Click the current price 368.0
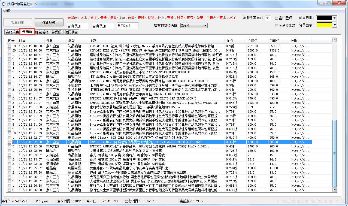 pos(274,77)
